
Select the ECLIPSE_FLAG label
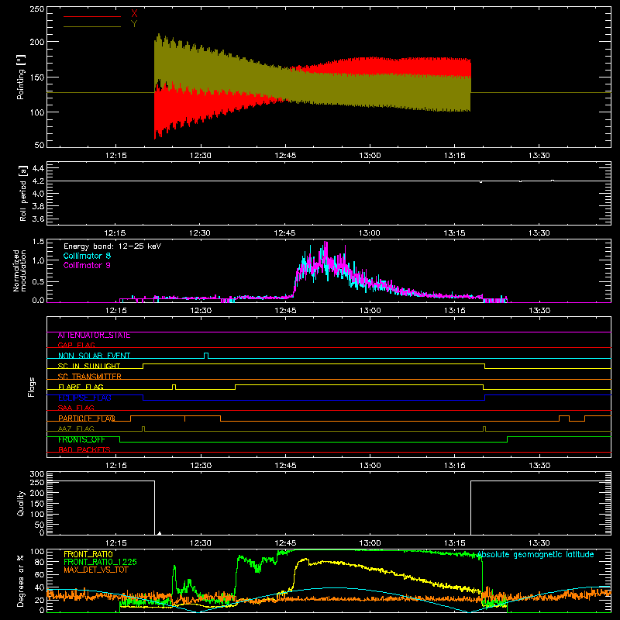pos(84,398)
